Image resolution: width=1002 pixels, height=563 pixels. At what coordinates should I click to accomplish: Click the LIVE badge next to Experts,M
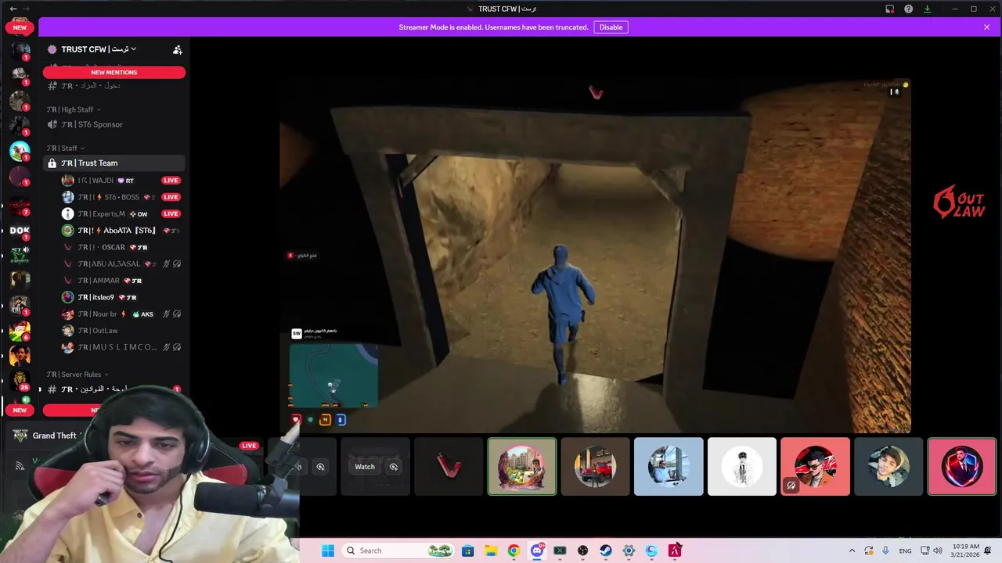[x=171, y=213]
